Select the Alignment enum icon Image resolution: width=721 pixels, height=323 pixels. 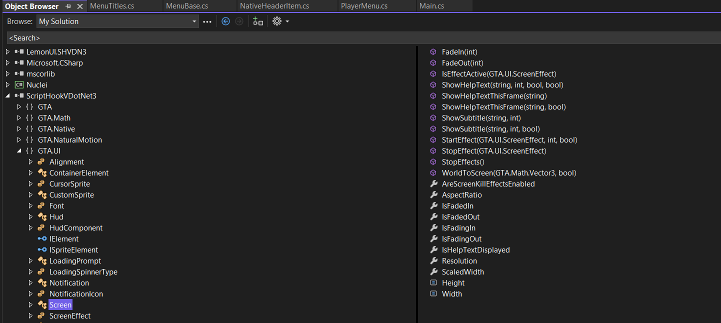[42, 162]
